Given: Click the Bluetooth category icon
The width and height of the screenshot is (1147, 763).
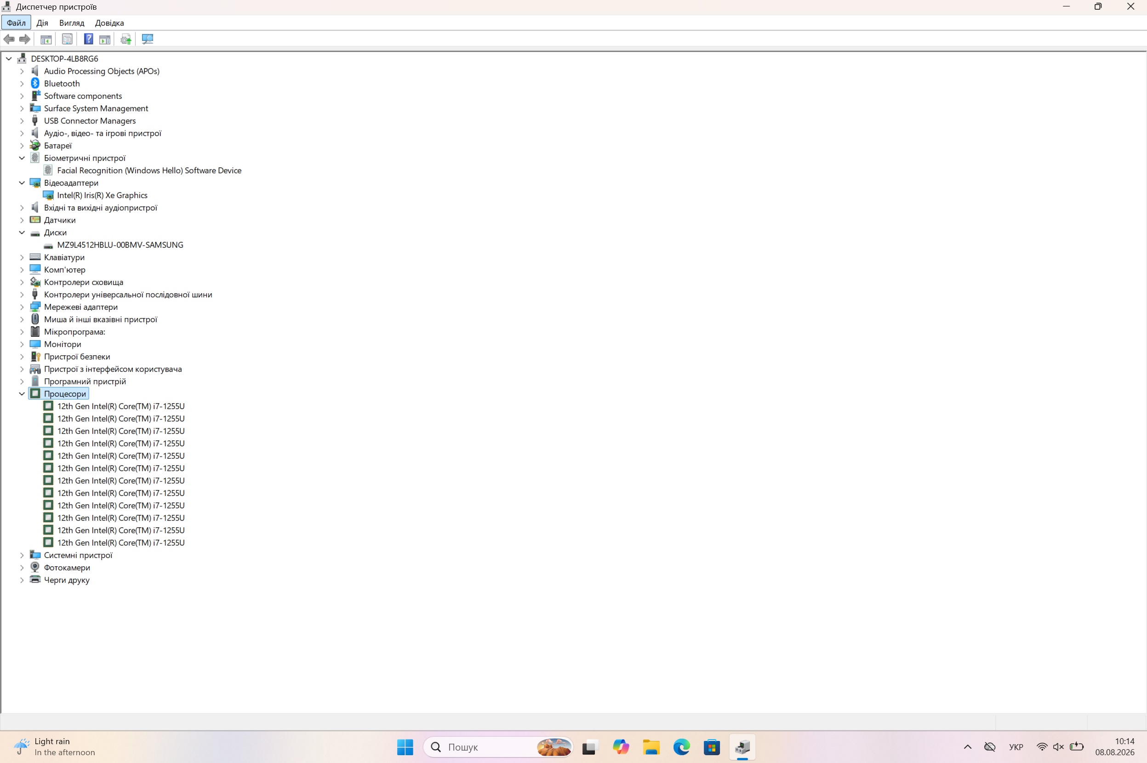Looking at the screenshot, I should click(35, 83).
